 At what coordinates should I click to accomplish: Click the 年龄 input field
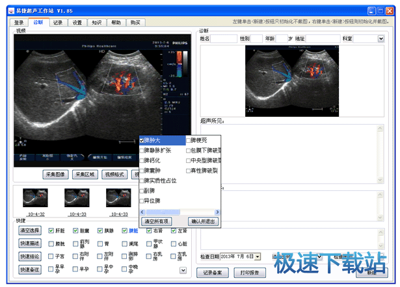pyautogui.click(x=282, y=39)
